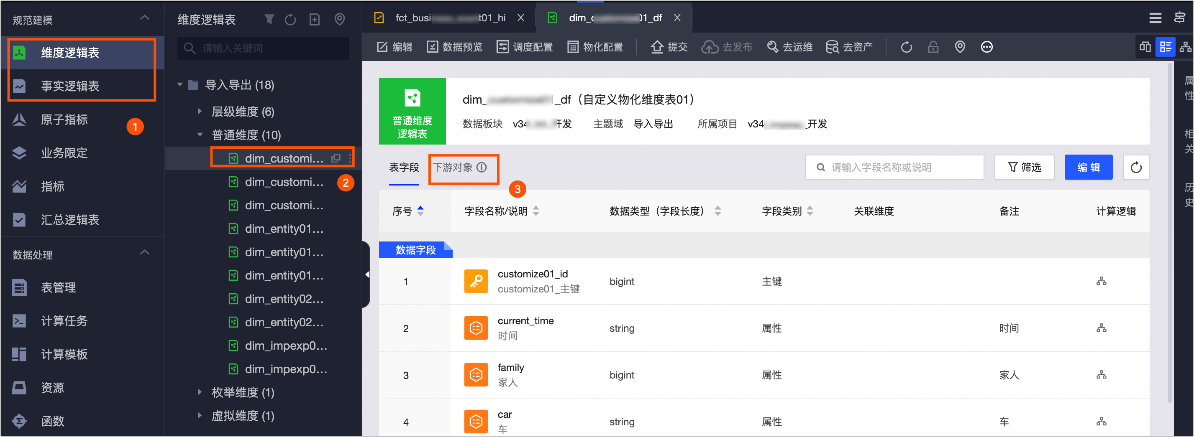Switch to the 下游对象 tab
The image size is (1194, 437).
453,167
